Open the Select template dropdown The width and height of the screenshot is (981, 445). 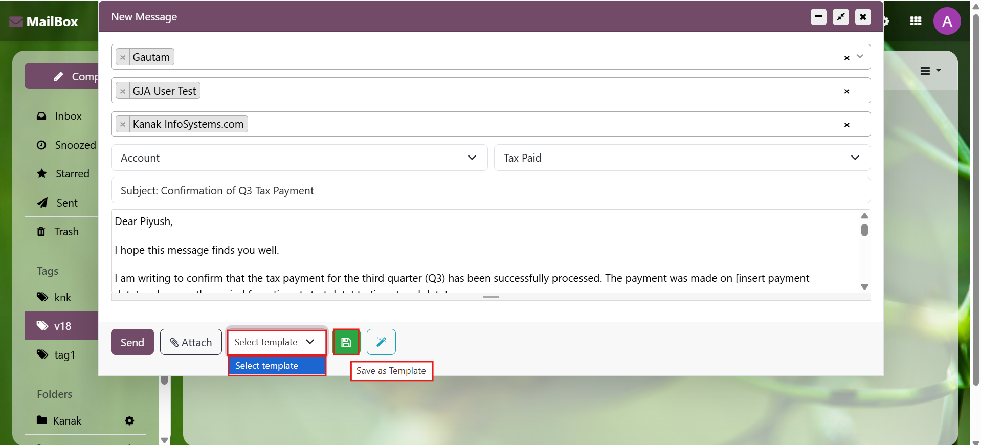pos(276,342)
